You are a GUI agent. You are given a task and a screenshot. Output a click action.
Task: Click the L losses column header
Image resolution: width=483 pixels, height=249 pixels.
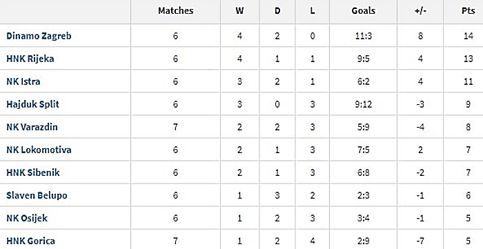[x=313, y=11]
